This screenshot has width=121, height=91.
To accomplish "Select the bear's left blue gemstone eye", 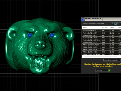I will click(30, 35).
